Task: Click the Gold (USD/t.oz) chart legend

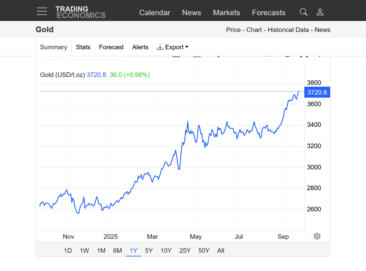Action: click(x=63, y=75)
